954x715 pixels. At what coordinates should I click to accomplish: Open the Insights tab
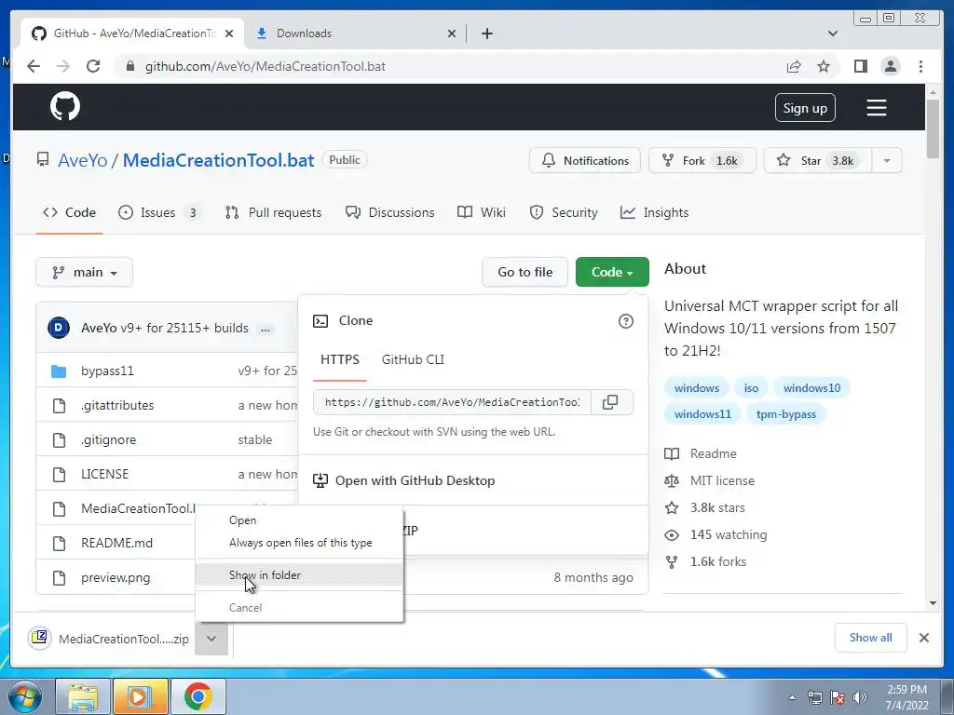tap(654, 212)
